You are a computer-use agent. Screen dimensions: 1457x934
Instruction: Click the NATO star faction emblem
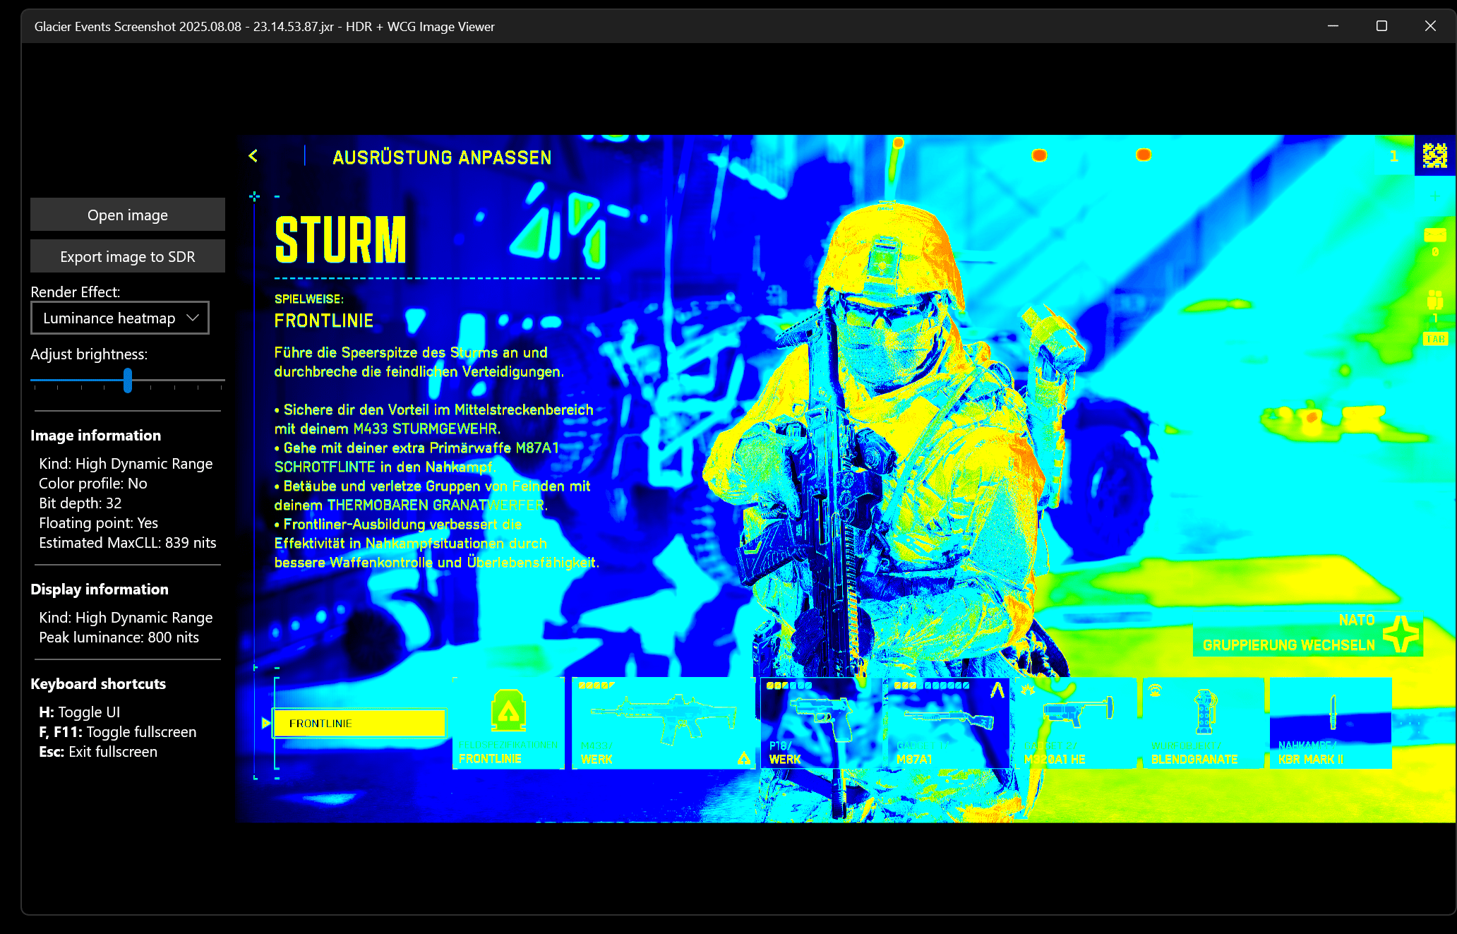click(1401, 633)
